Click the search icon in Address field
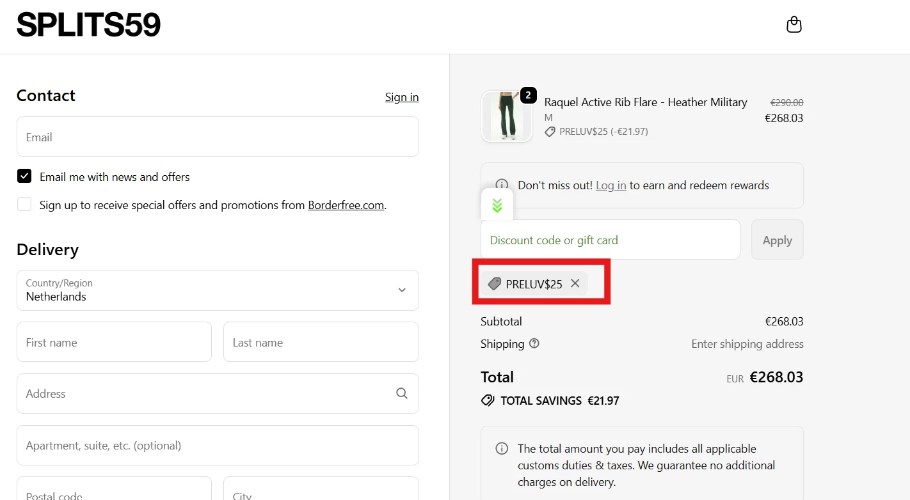910x500 pixels. click(x=401, y=393)
